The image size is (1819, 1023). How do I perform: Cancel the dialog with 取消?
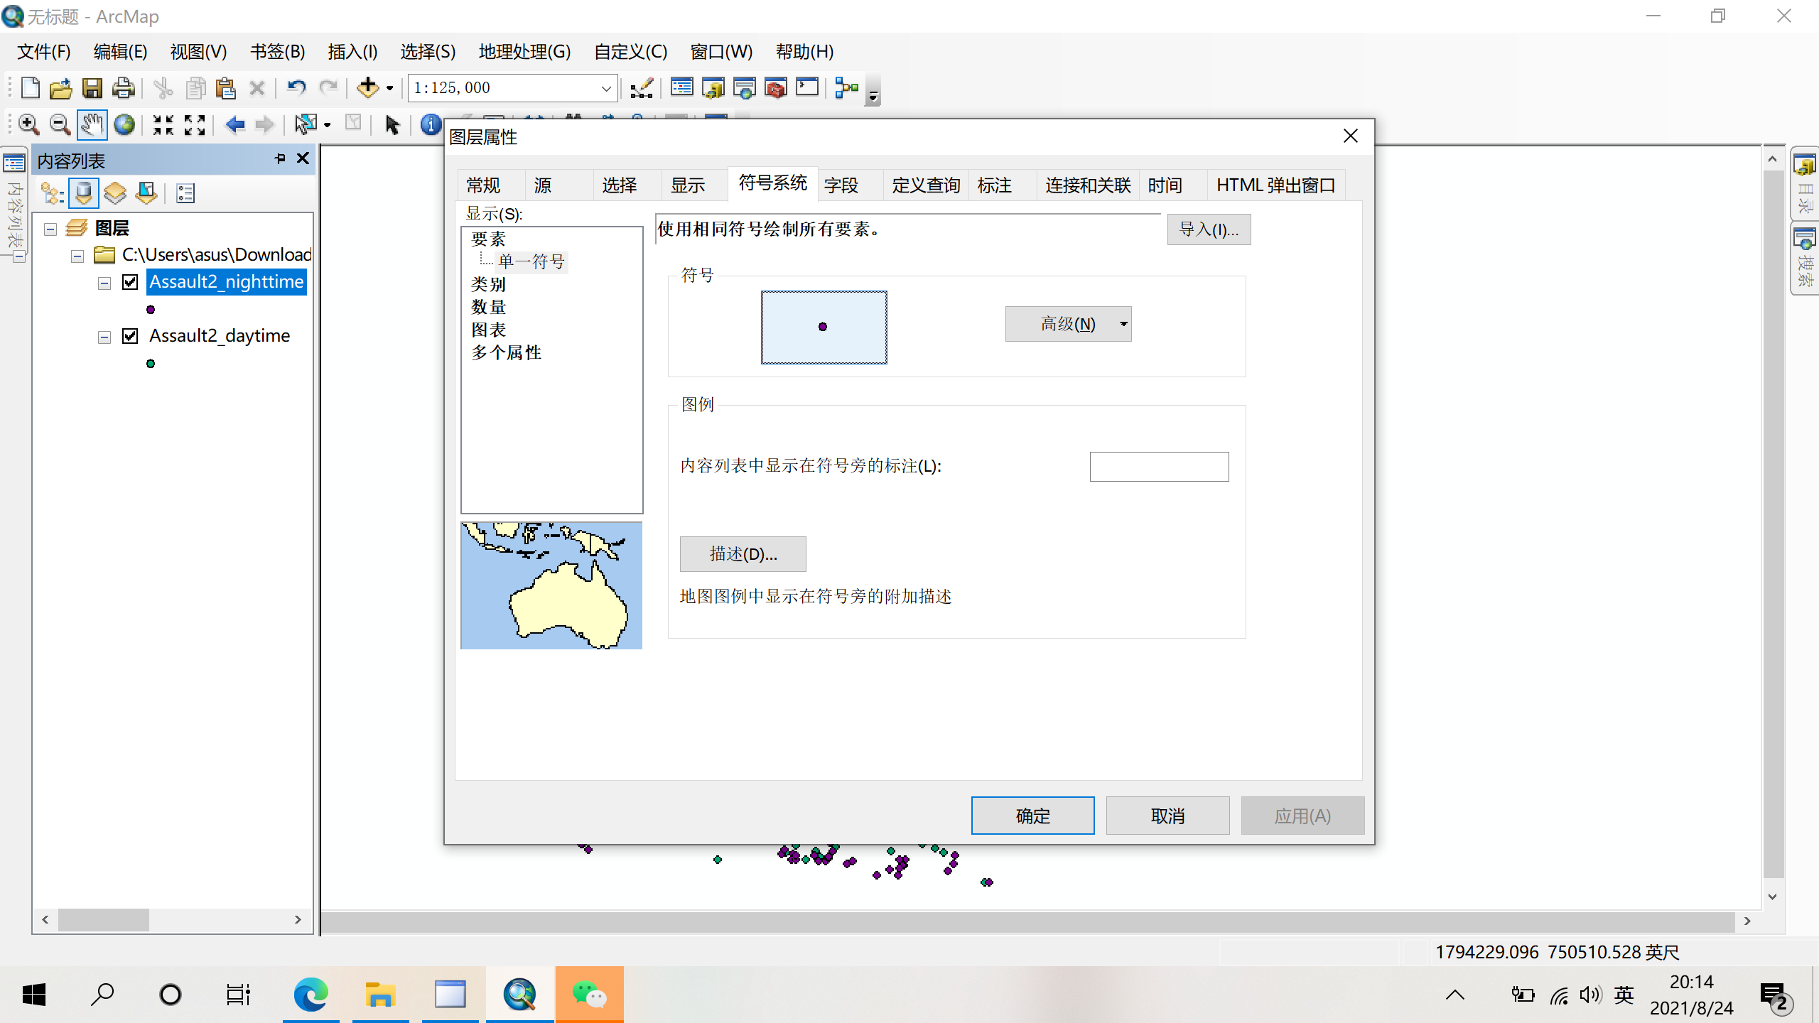[x=1167, y=816]
